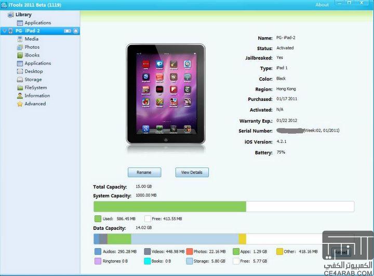Open the Media section
Screen dimensions: 374x276
[32, 39]
